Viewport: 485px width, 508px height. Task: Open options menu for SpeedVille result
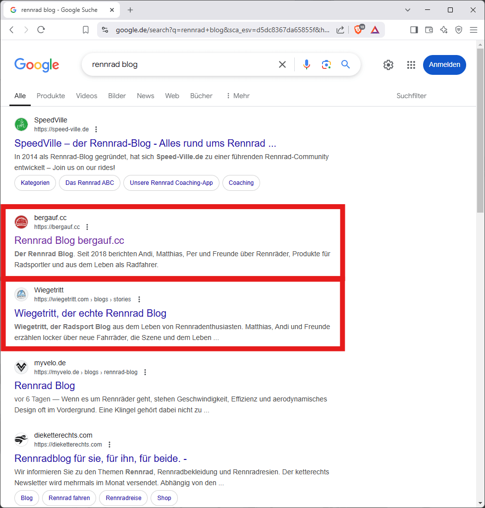coord(96,129)
